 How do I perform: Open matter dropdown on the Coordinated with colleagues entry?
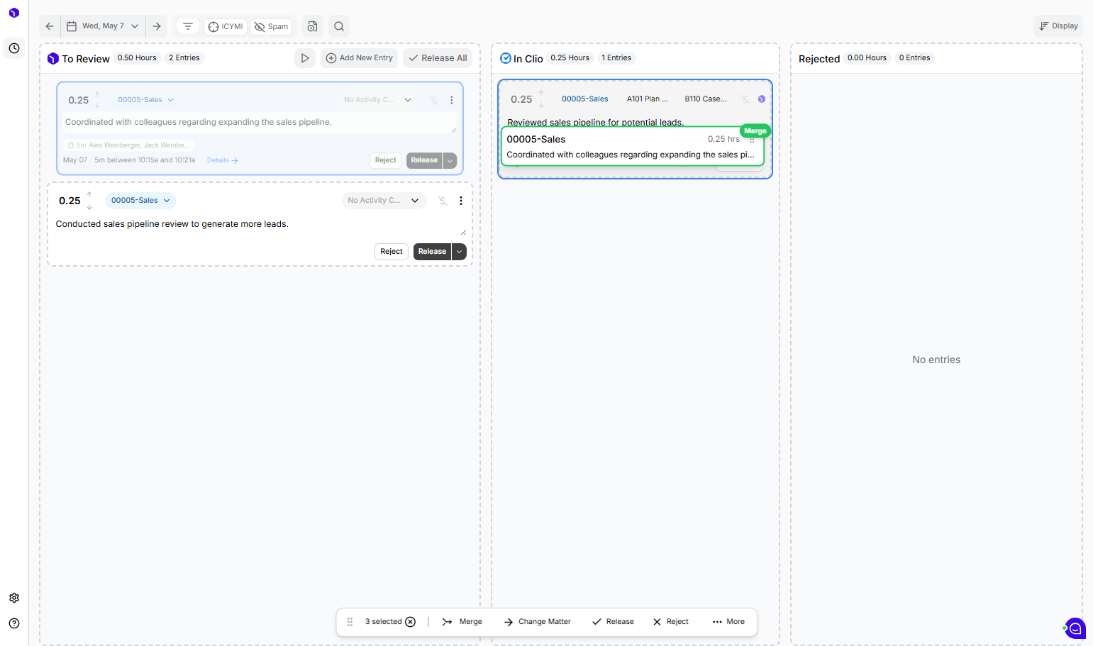145,100
